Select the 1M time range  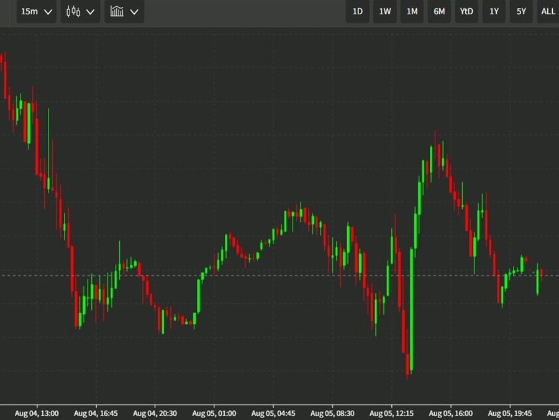(412, 12)
